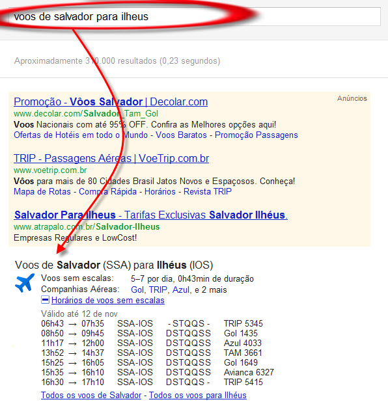The image size is (388, 417).
Task: Open TRIP Passagens Aéreas VoeTrip ad title
Action: coord(111,159)
